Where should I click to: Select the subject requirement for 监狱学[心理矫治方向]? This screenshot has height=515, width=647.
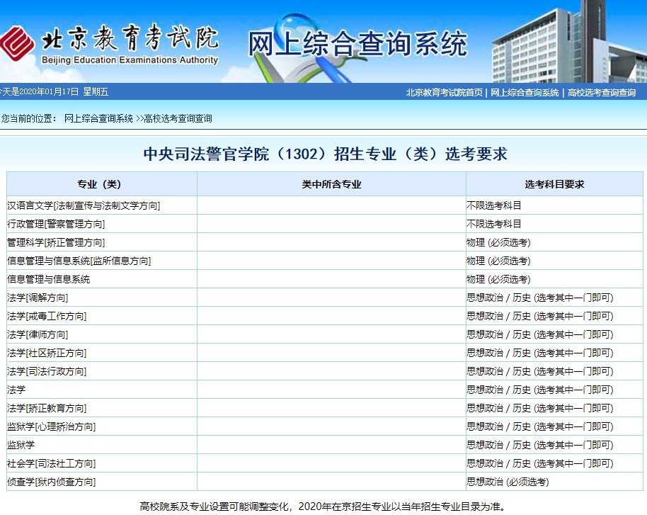pos(540,426)
